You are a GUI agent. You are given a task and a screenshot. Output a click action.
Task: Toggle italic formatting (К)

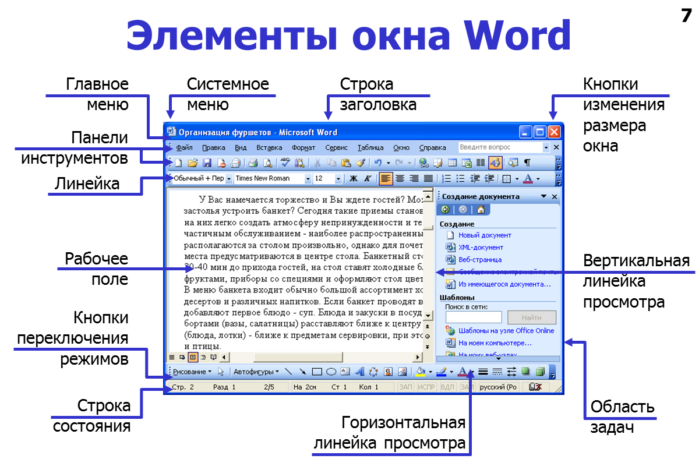[x=368, y=179]
